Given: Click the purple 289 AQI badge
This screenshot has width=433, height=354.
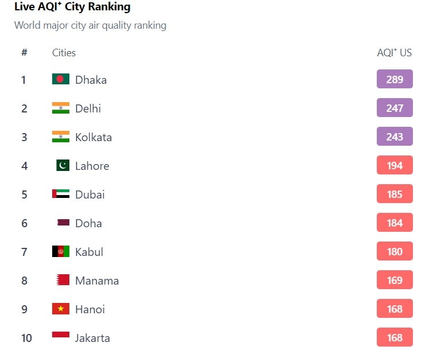Looking at the screenshot, I should (x=395, y=79).
